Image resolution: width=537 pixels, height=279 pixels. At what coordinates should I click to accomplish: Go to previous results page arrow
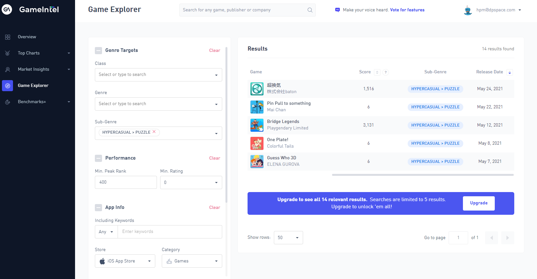492,238
